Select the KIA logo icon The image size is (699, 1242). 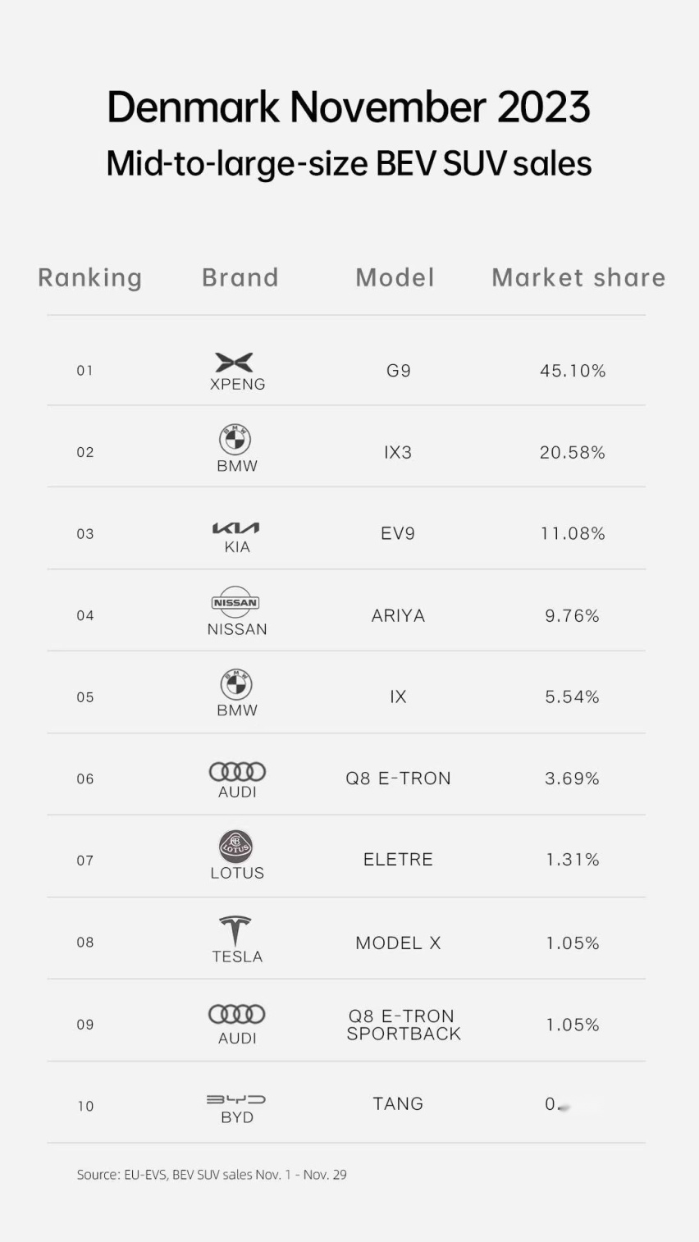(235, 528)
